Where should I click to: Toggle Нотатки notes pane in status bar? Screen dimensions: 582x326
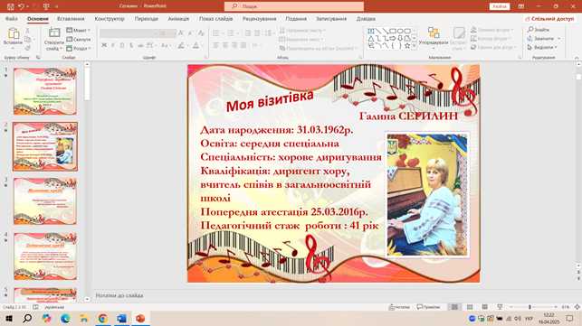(399, 307)
